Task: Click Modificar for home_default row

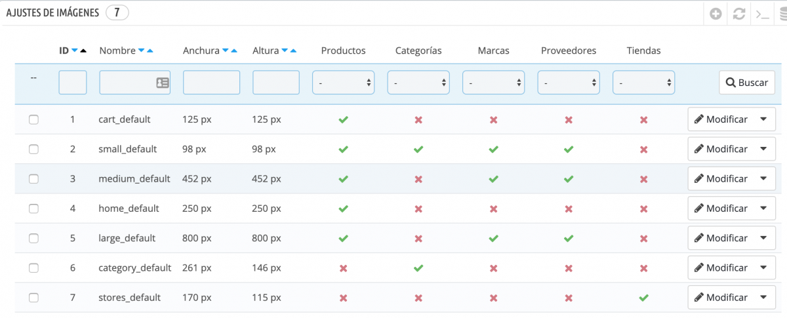Action: (721, 209)
